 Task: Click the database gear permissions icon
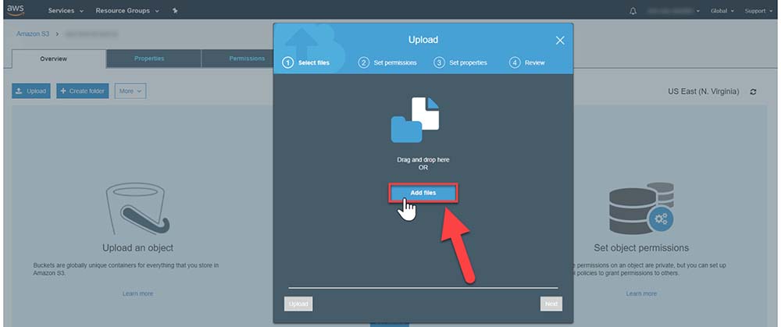click(x=641, y=208)
